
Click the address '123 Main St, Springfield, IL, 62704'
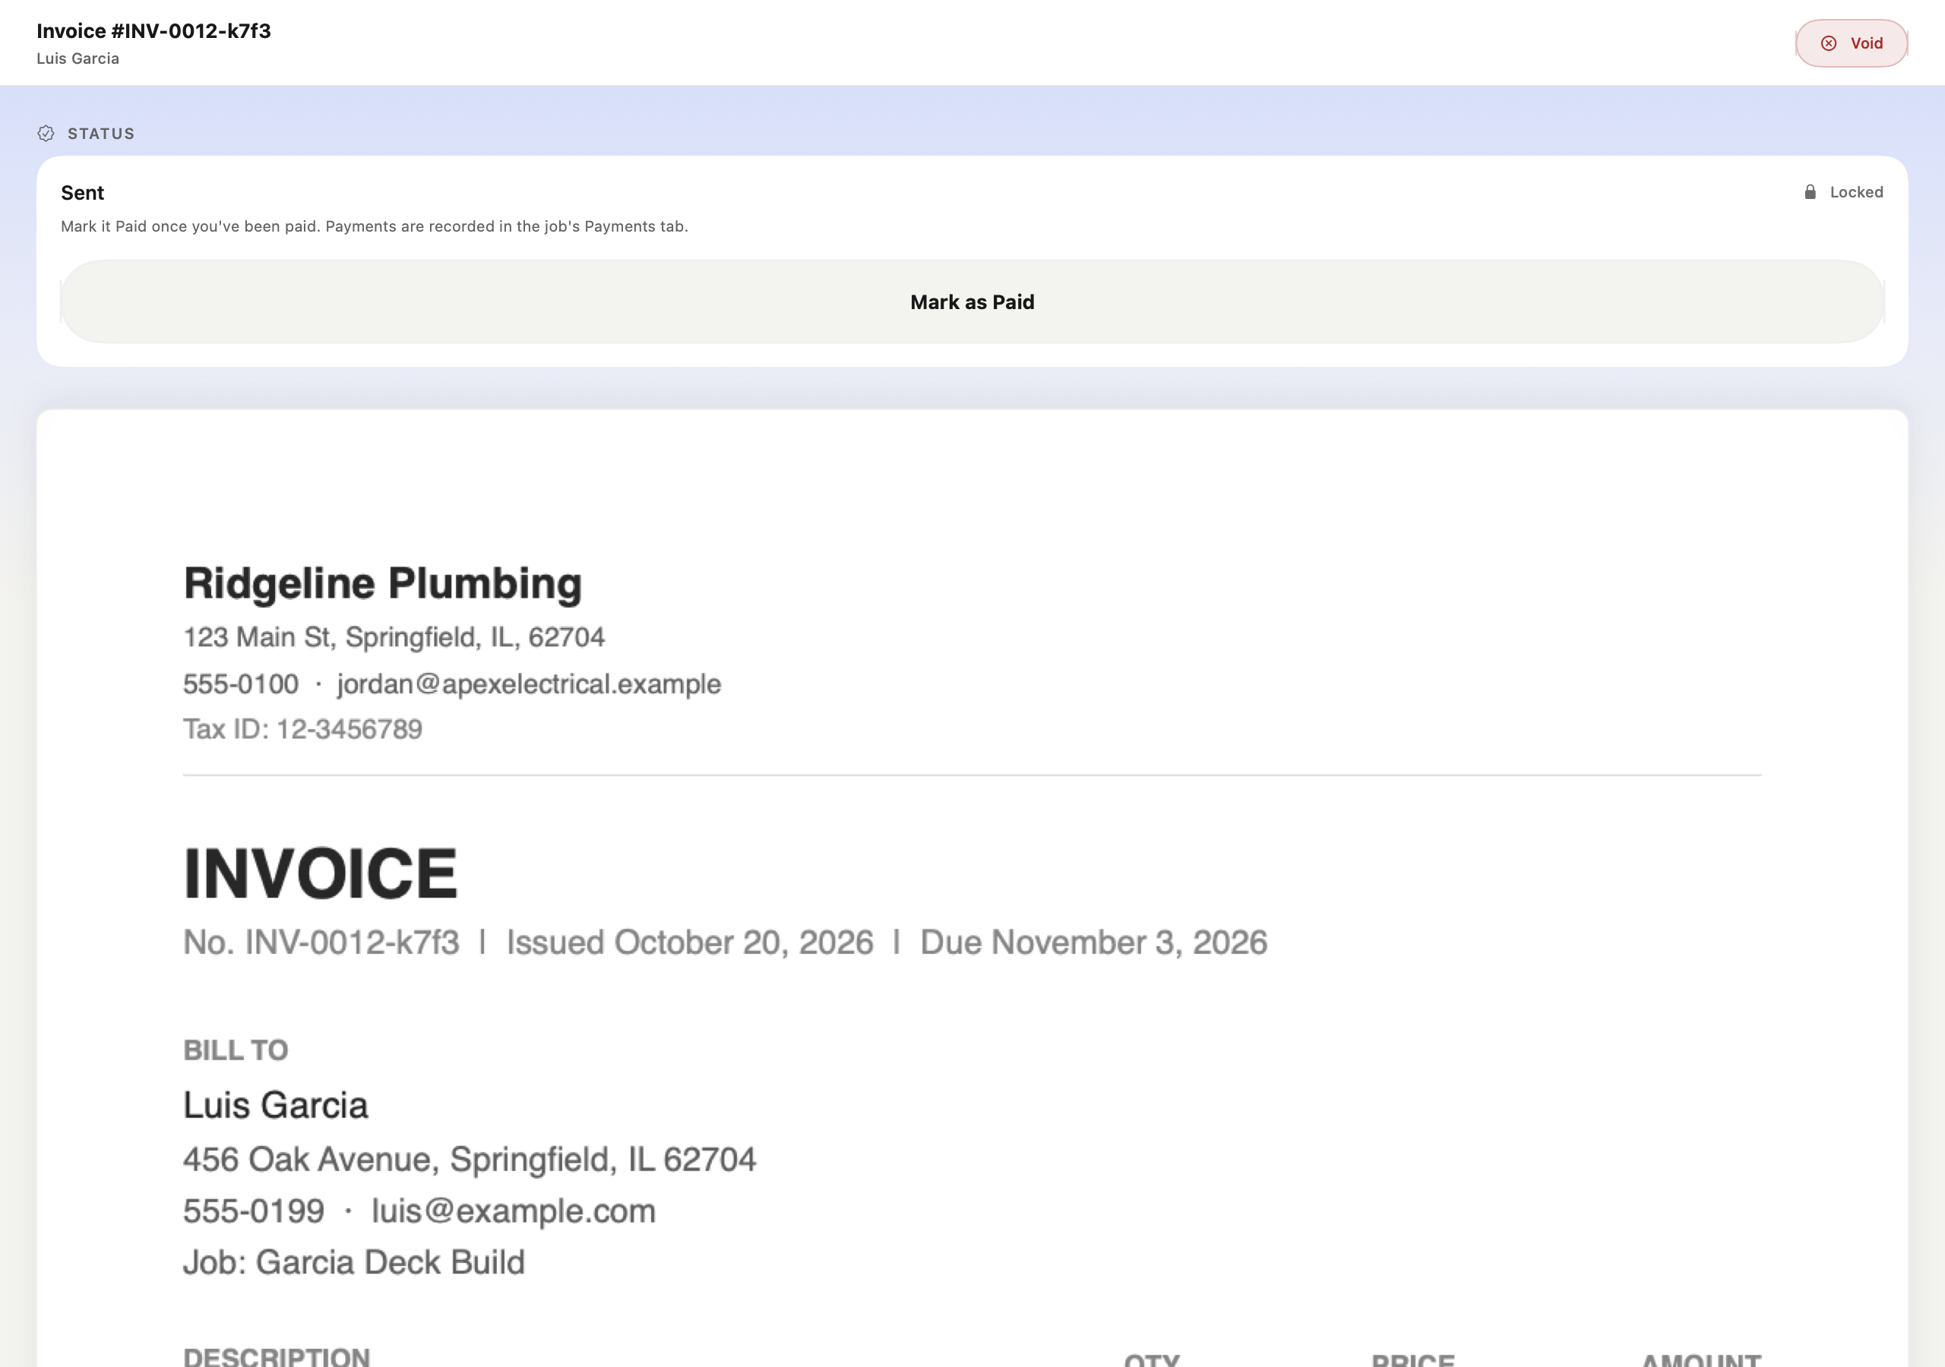click(394, 637)
